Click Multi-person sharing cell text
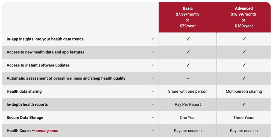273x139 pixels. click(x=244, y=91)
